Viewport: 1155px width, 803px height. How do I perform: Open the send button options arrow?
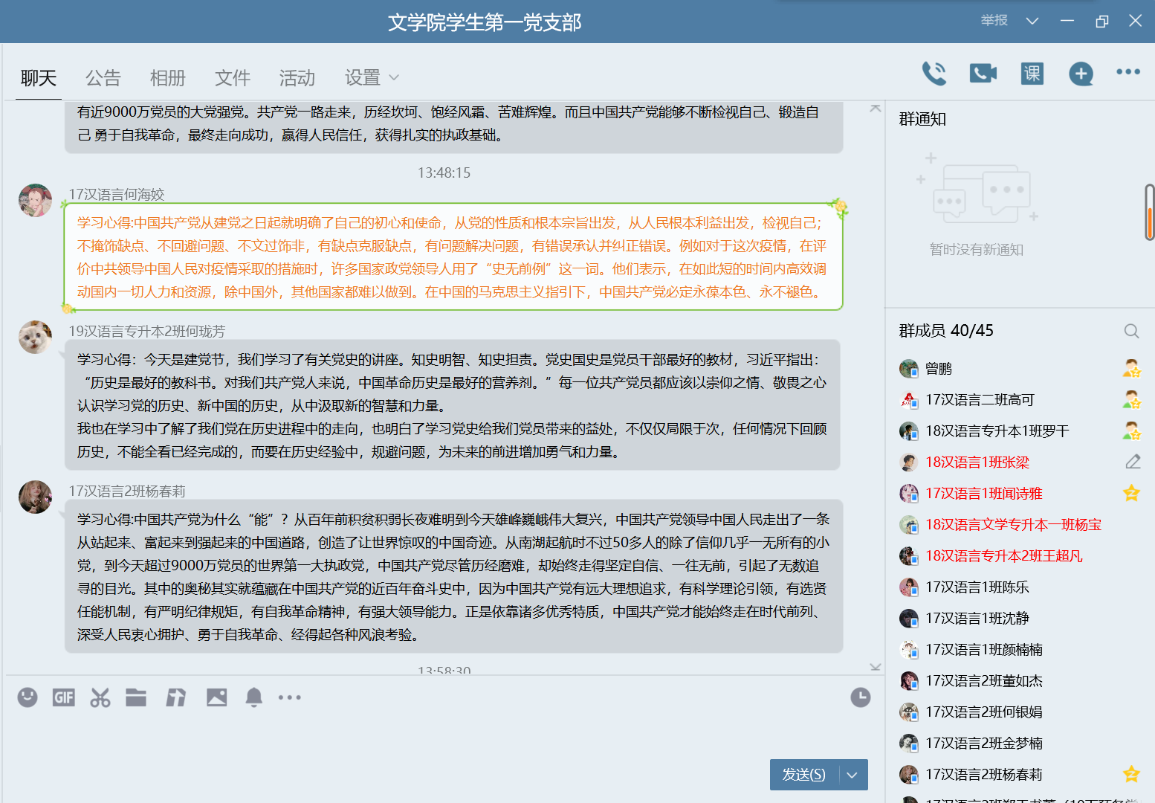click(852, 775)
